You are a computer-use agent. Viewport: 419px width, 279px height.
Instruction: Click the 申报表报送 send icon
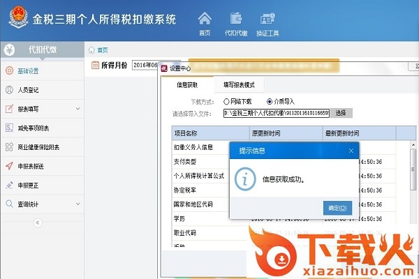(x=9, y=166)
